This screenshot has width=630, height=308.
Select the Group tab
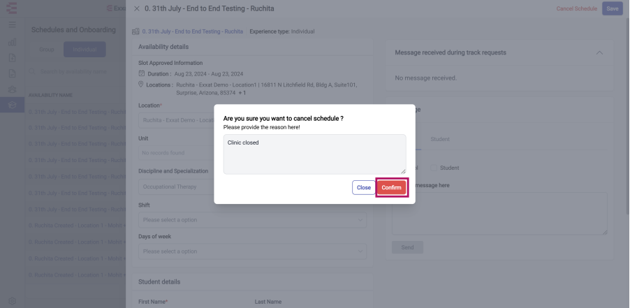[x=47, y=50]
